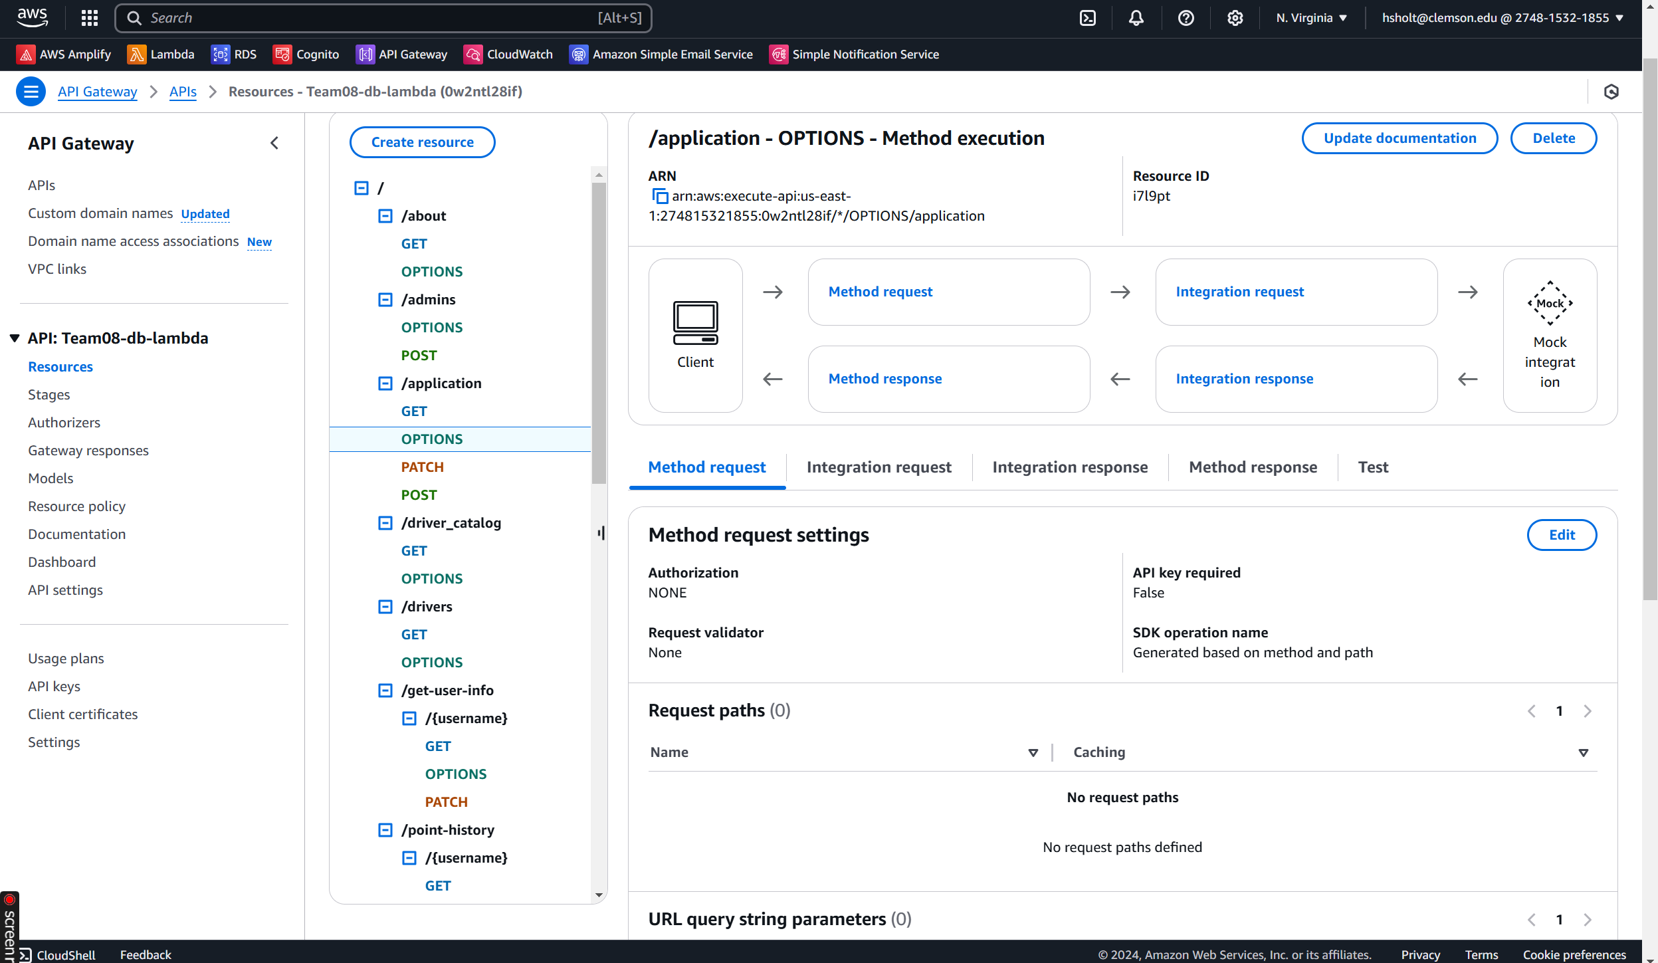The image size is (1658, 963).
Task: Collapse the /about resource node
Action: (385, 216)
